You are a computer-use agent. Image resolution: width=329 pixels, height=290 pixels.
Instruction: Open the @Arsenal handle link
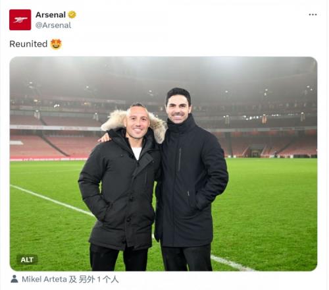coord(53,25)
